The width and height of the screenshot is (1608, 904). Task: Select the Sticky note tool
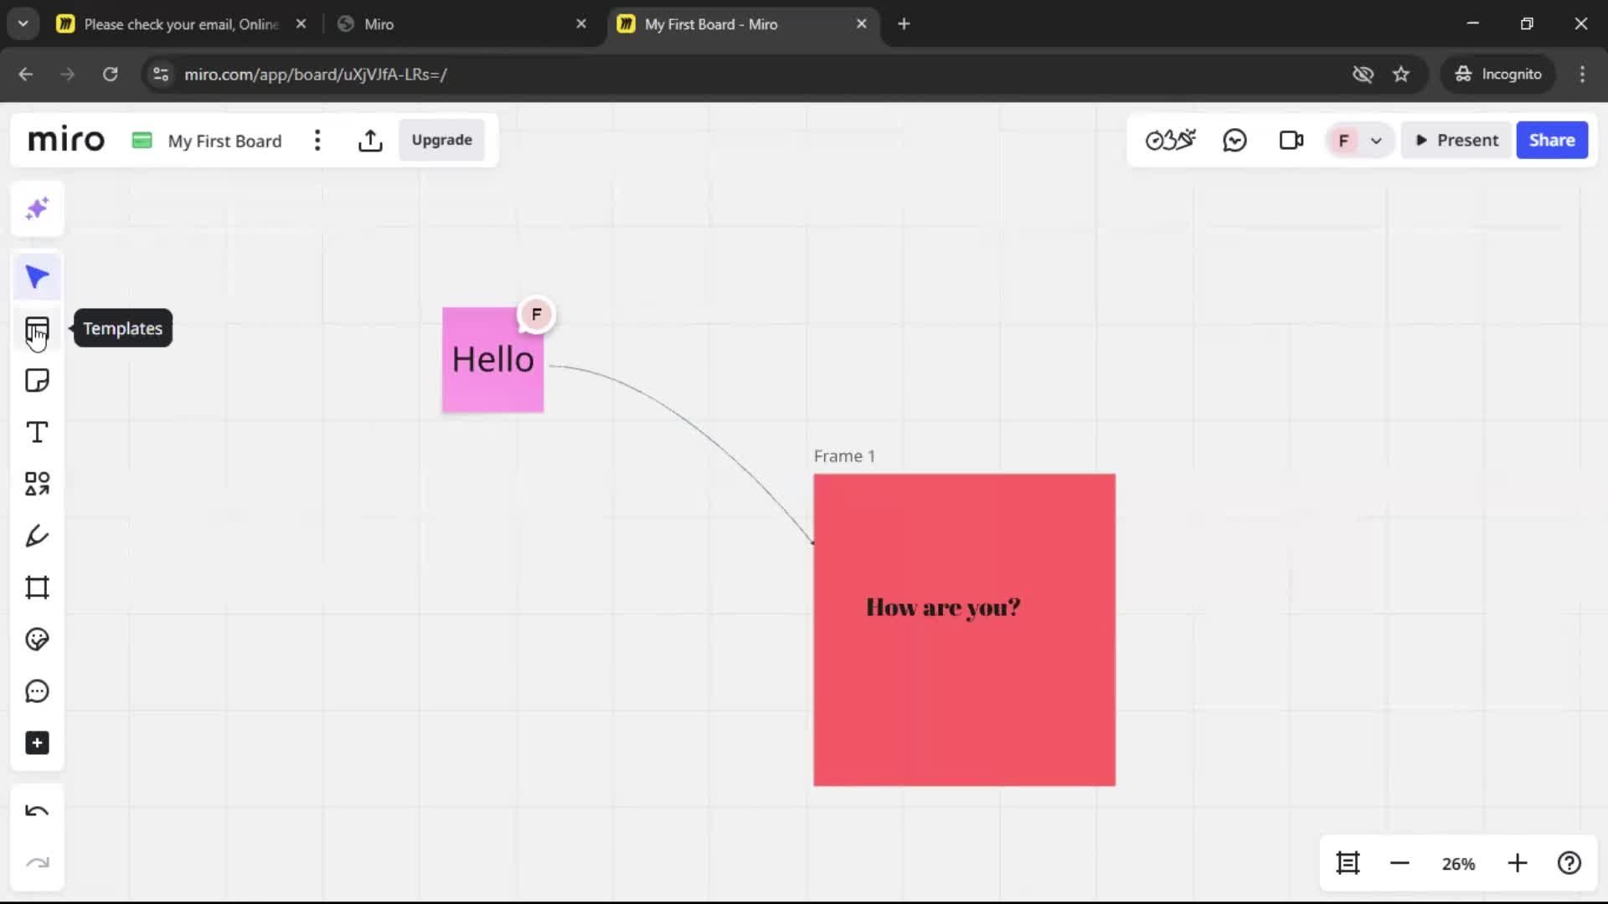pos(37,381)
